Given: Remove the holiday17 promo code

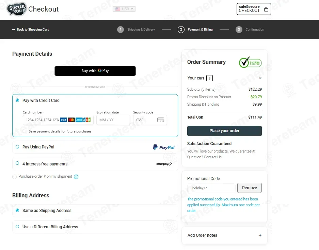Looking at the screenshot, I should 249,188.
